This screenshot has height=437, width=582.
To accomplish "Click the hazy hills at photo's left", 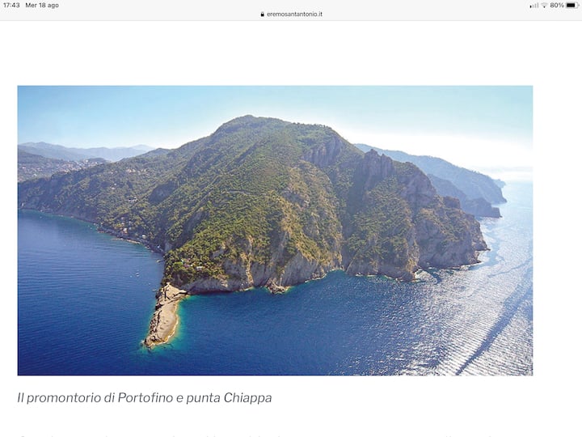I will coord(74,155).
